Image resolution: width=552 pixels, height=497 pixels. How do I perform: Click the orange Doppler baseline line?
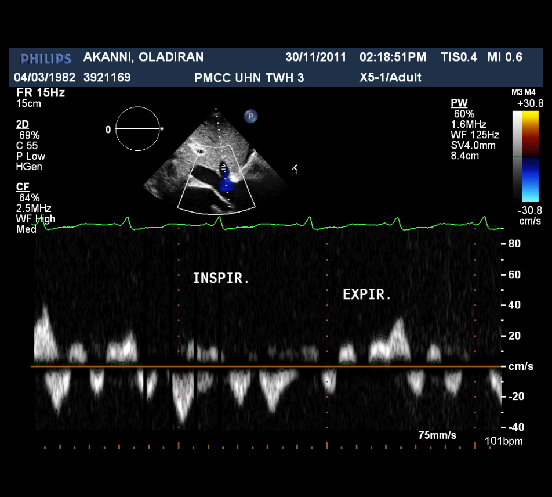[261, 366]
